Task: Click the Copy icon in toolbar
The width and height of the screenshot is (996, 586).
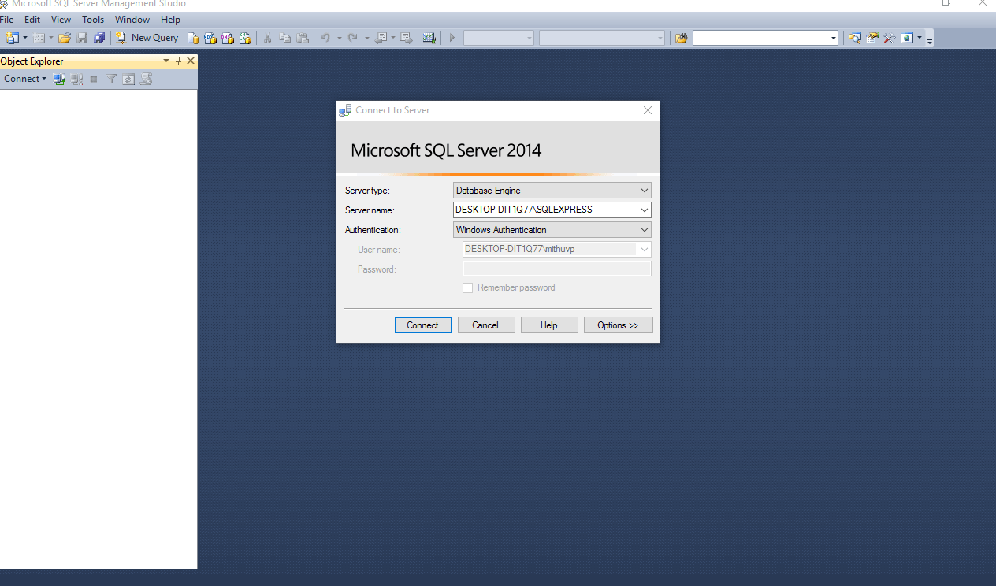Action: tap(284, 38)
